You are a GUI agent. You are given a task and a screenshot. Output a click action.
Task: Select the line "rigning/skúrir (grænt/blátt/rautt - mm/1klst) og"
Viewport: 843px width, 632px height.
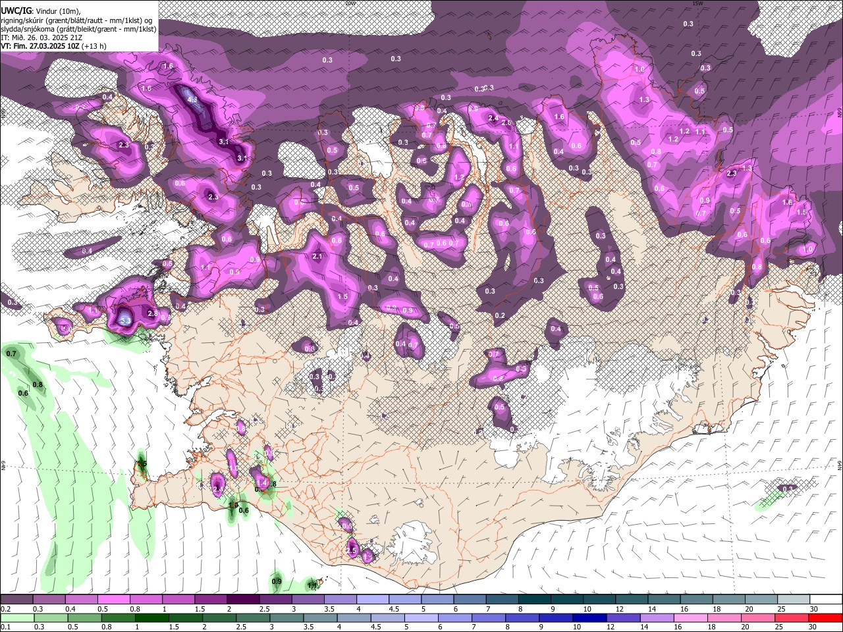click(x=76, y=20)
